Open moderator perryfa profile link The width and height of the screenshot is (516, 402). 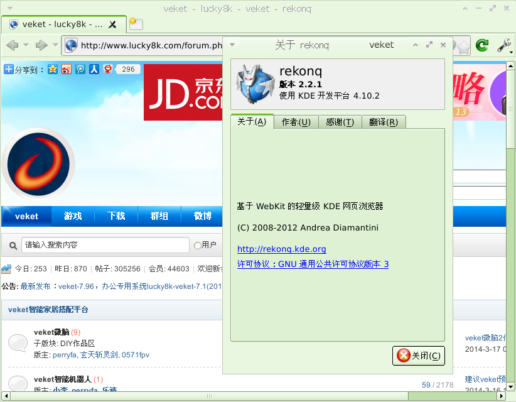[65, 355]
